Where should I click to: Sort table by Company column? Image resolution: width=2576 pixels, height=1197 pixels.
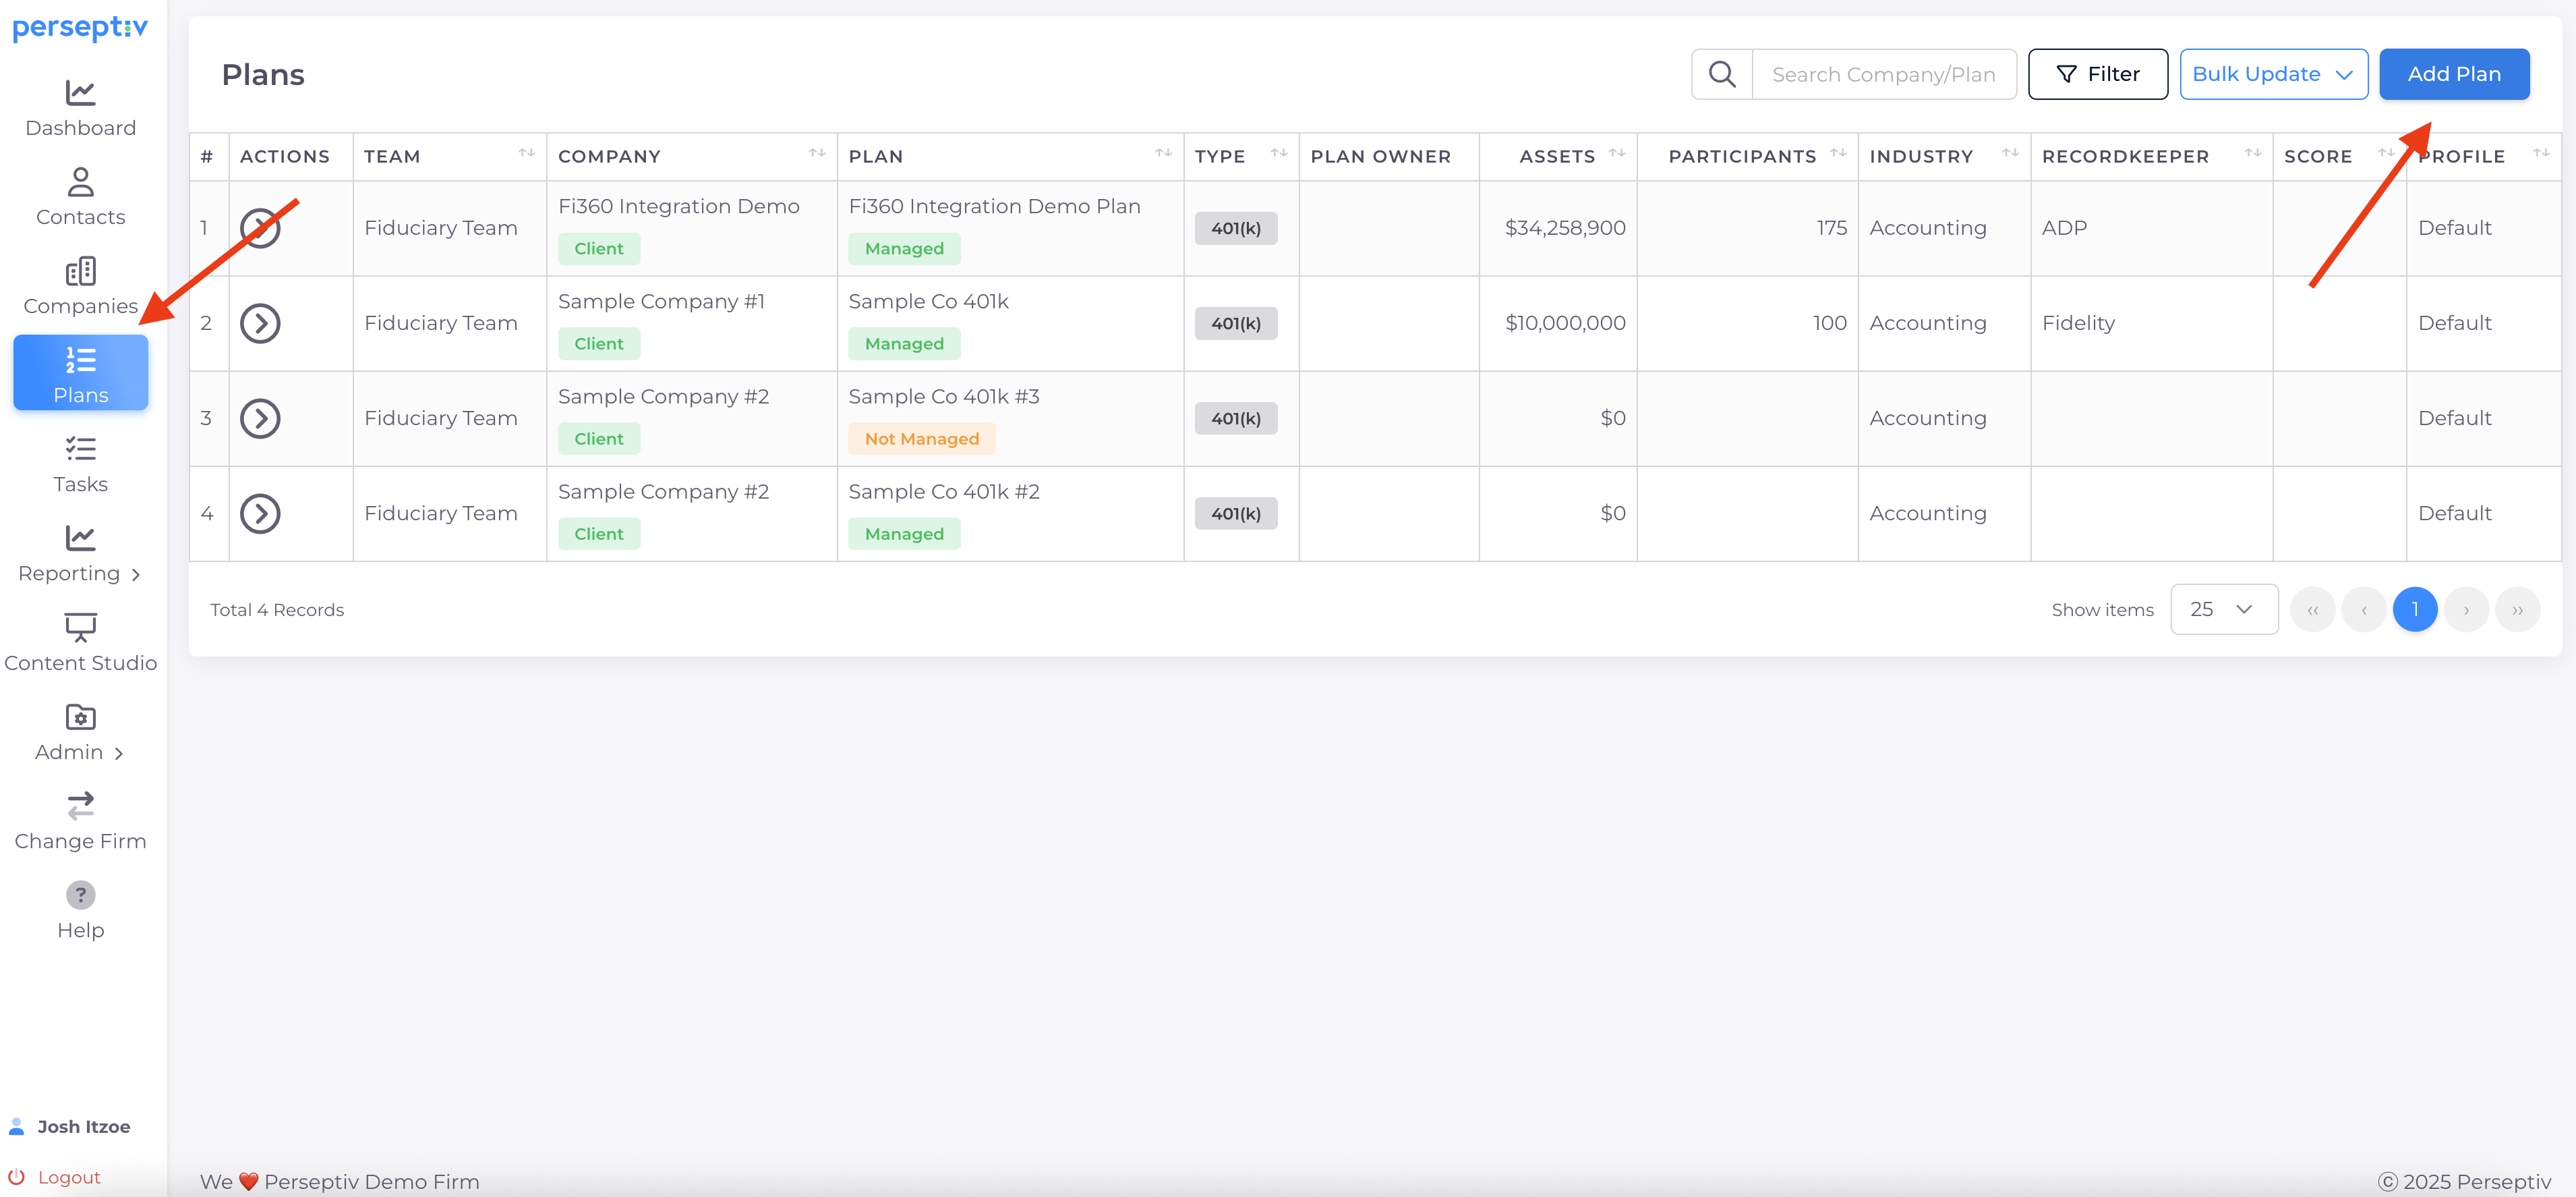[816, 153]
